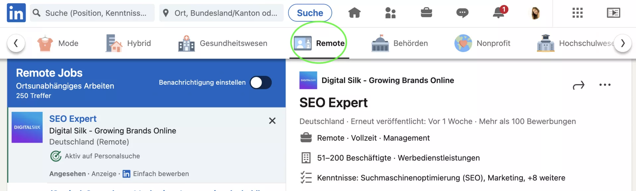Viewport: 636px width, 191px height.
Task: Open the apps grid menu icon
Action: click(577, 13)
